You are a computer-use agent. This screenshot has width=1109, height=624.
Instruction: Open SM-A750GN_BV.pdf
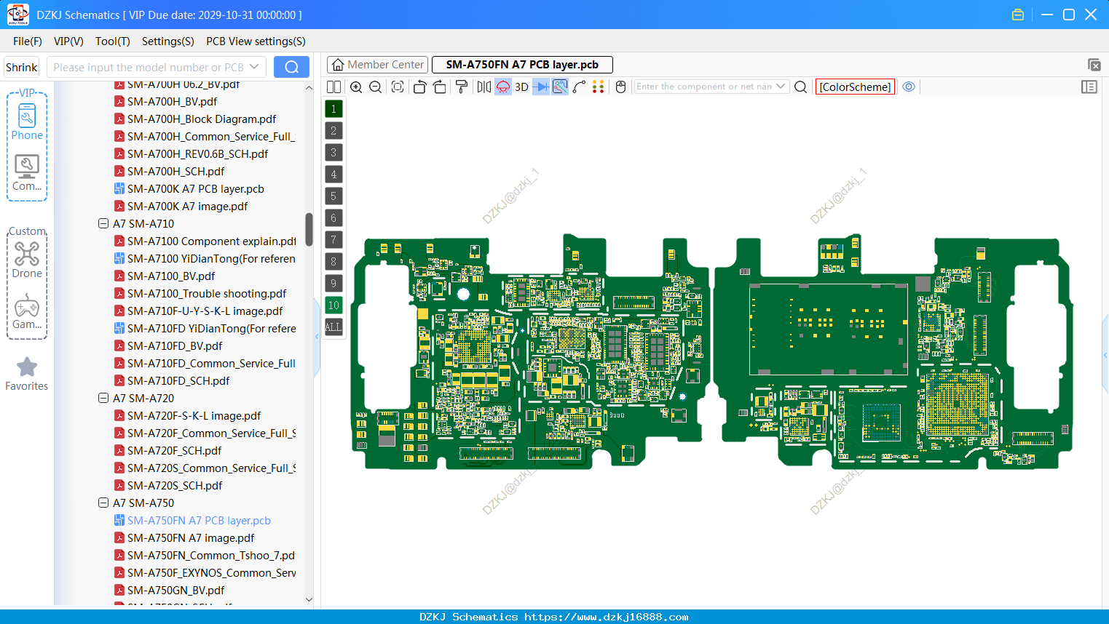(x=175, y=590)
